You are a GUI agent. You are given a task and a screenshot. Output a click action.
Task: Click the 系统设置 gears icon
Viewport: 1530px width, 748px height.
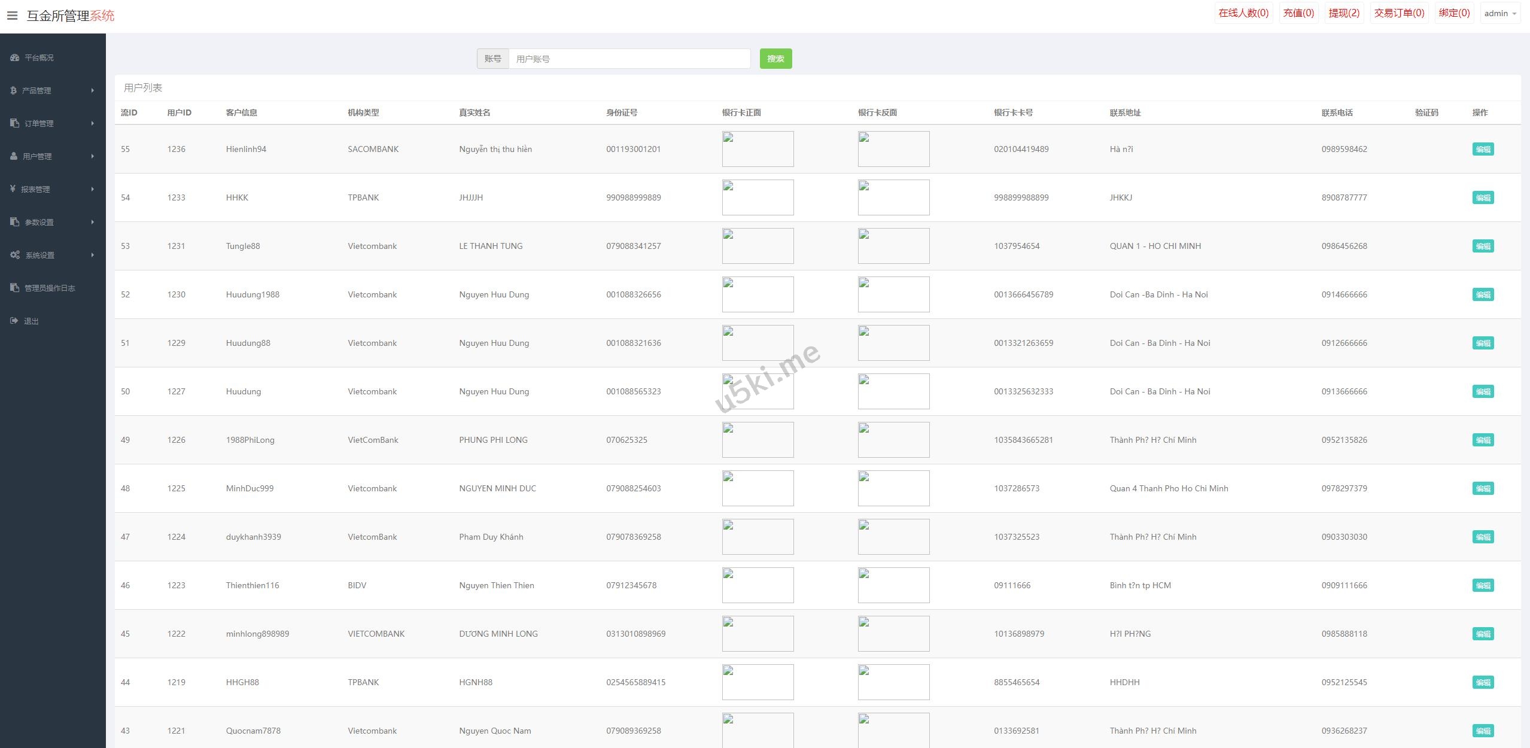click(x=15, y=255)
